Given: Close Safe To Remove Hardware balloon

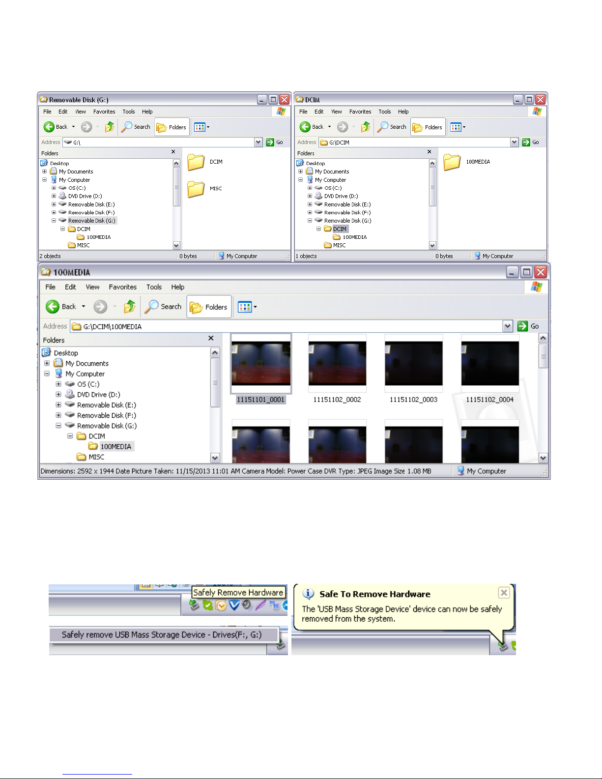Looking at the screenshot, I should click(x=504, y=593).
